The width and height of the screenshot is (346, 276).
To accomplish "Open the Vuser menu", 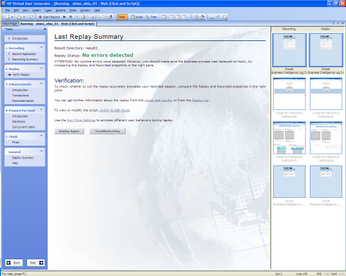I will point(48,10).
